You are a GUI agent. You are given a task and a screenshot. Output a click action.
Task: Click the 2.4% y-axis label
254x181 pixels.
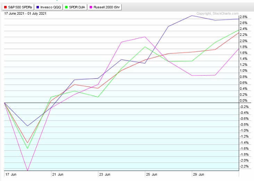click(244, 29)
